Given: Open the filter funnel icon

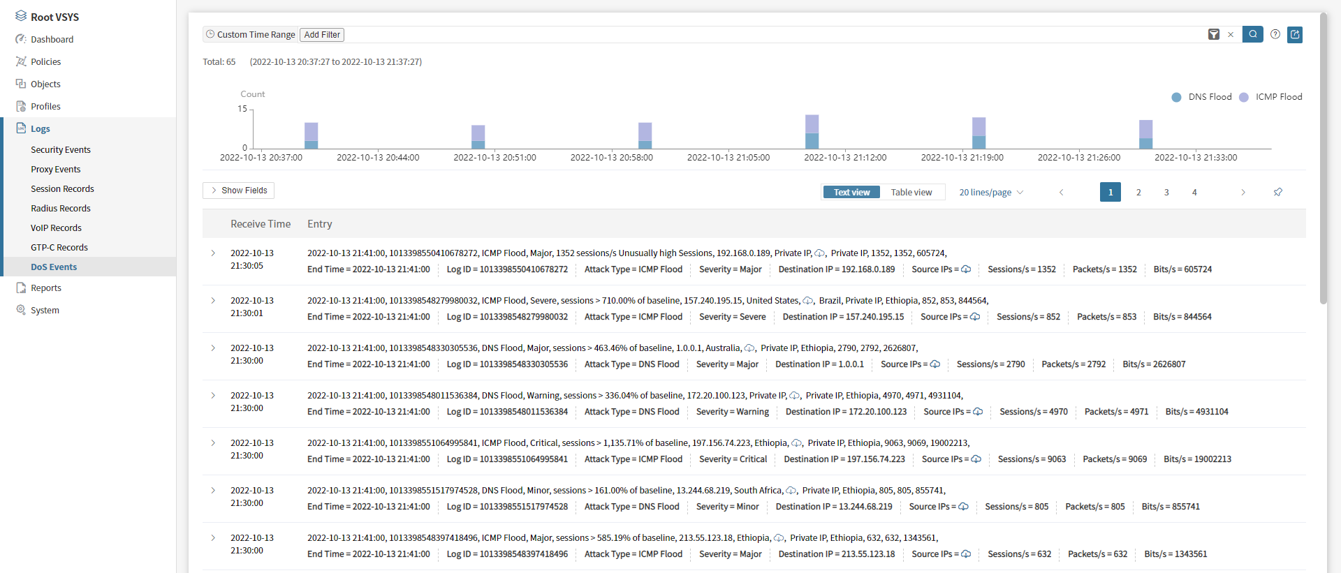Looking at the screenshot, I should 1214,34.
